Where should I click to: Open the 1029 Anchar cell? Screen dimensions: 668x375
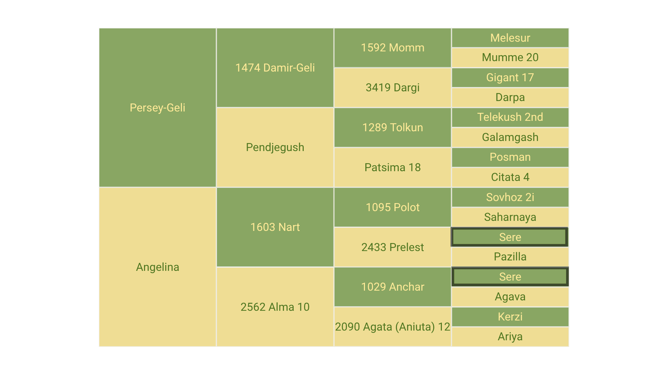pyautogui.click(x=393, y=287)
